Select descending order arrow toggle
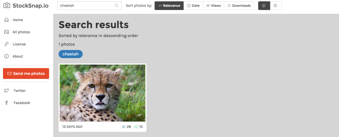The image size is (339, 137). (x=264, y=6)
